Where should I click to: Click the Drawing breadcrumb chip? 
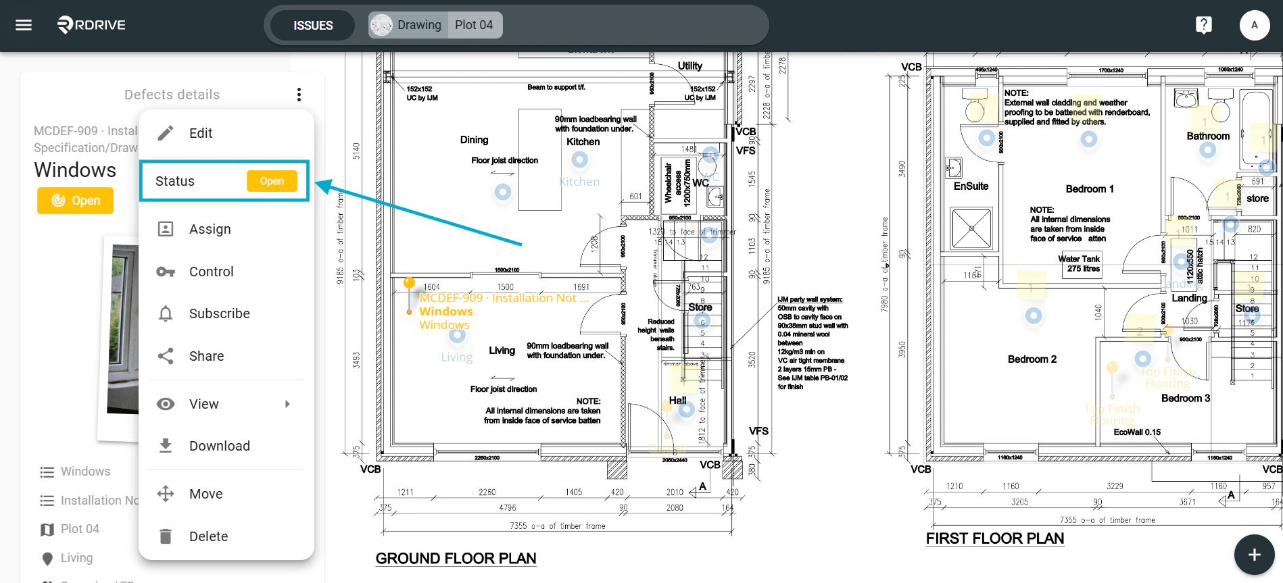(x=408, y=25)
